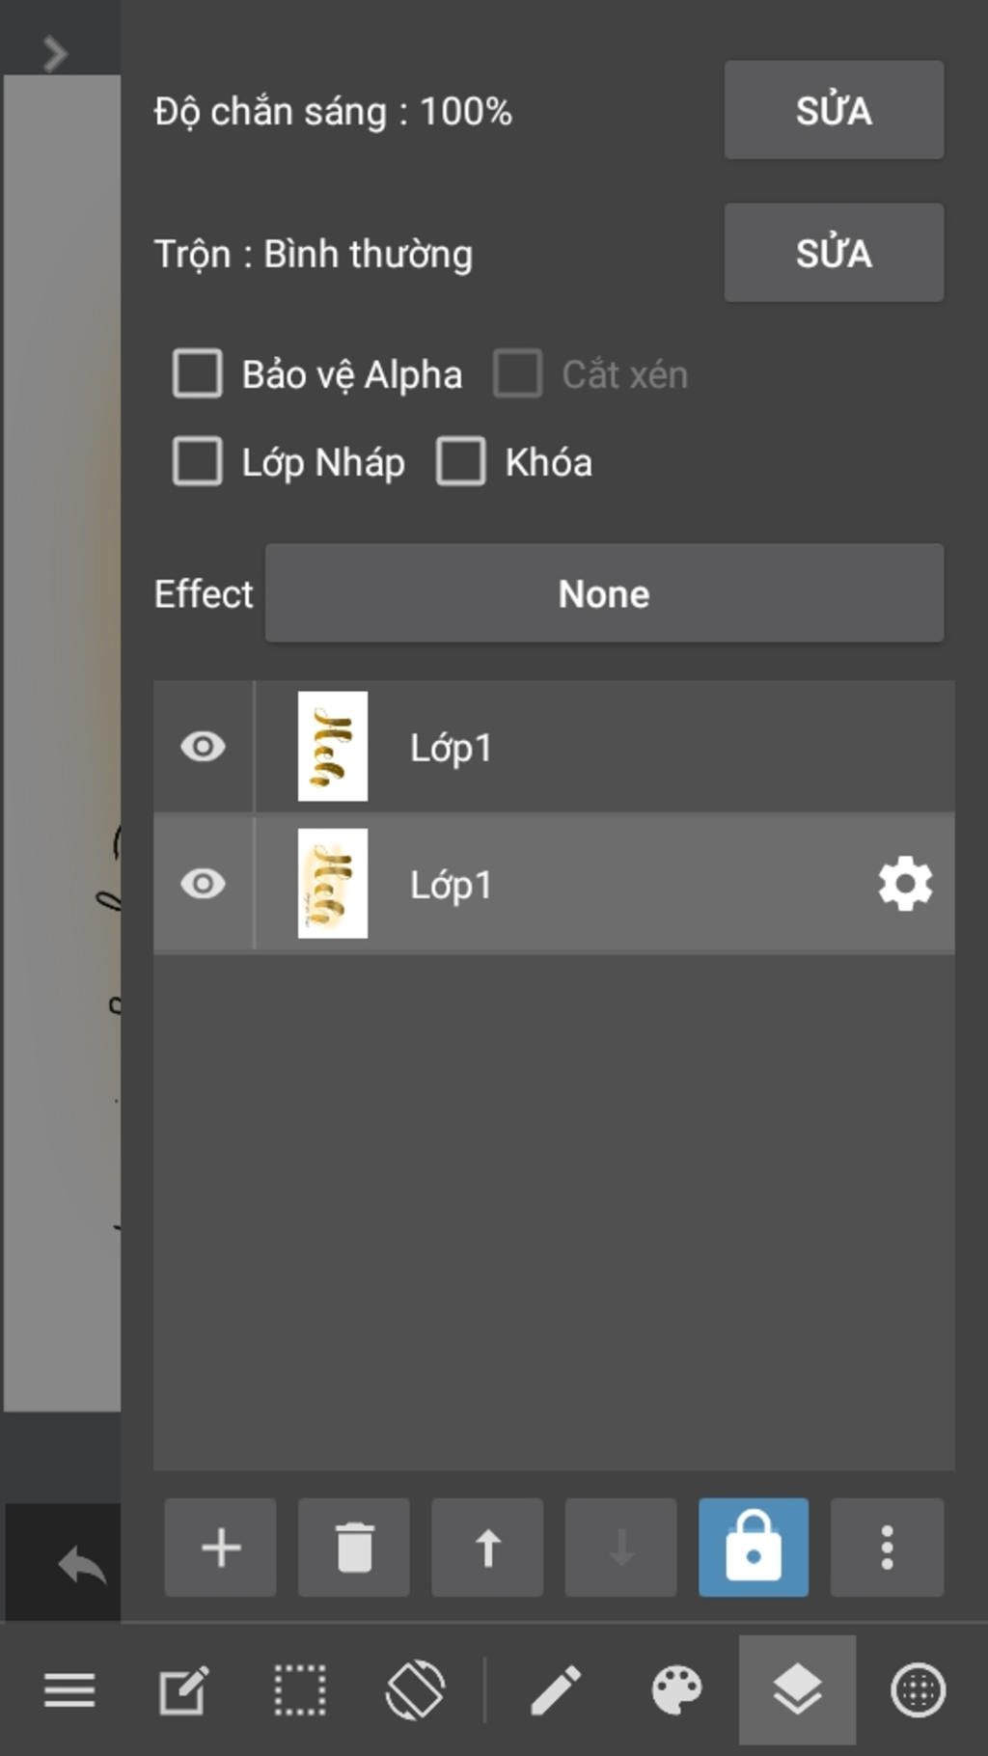Open the color palette tool
This screenshot has height=1756, width=988.
[x=676, y=1690]
